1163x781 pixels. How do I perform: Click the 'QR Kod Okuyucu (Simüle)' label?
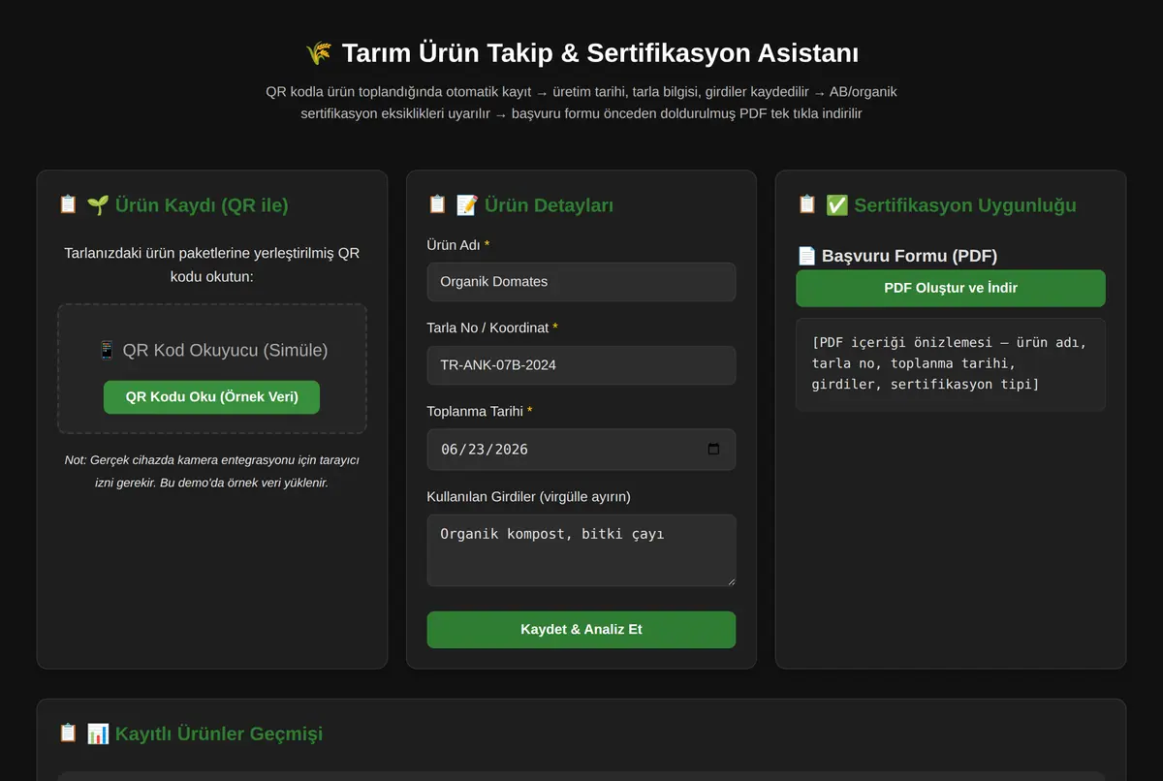point(225,350)
